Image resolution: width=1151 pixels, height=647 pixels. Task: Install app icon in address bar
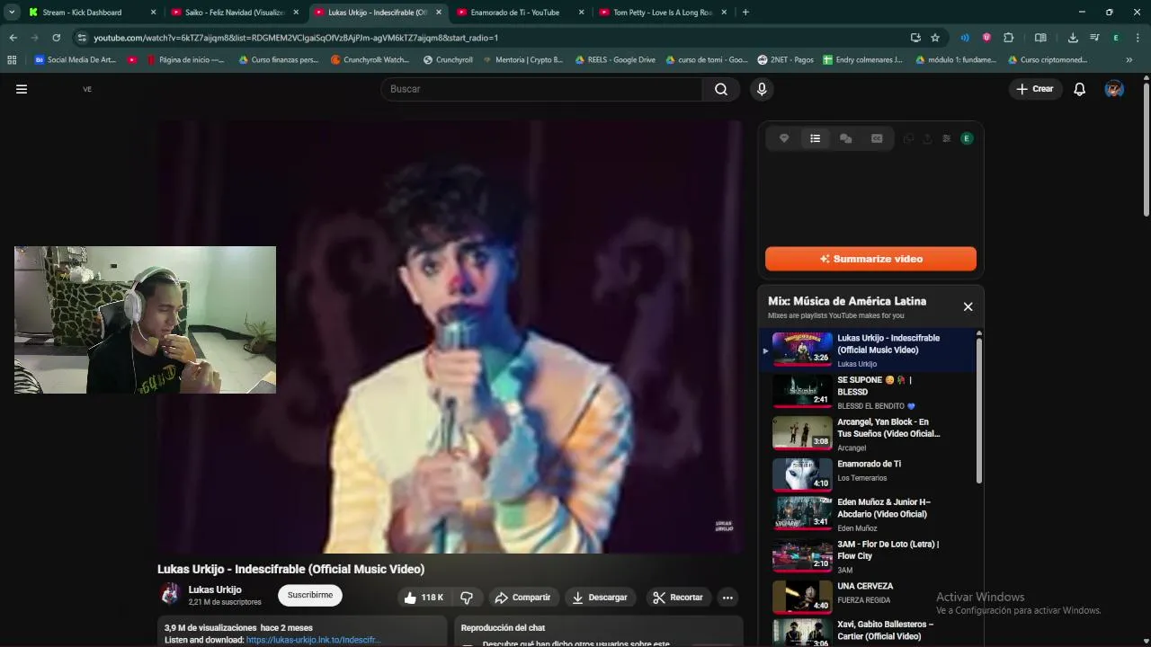915,38
